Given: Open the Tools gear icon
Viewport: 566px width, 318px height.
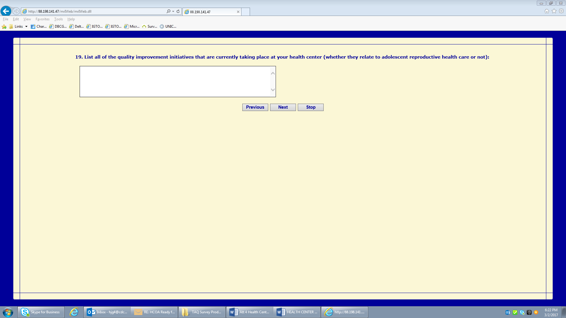Looking at the screenshot, I should pos(561,11).
